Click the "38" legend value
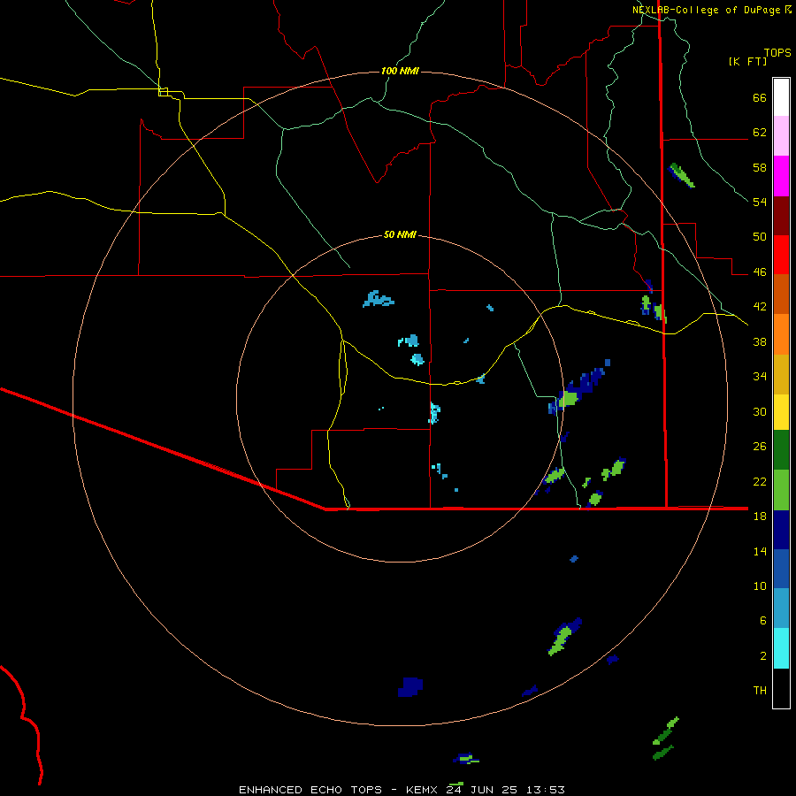 coord(760,341)
